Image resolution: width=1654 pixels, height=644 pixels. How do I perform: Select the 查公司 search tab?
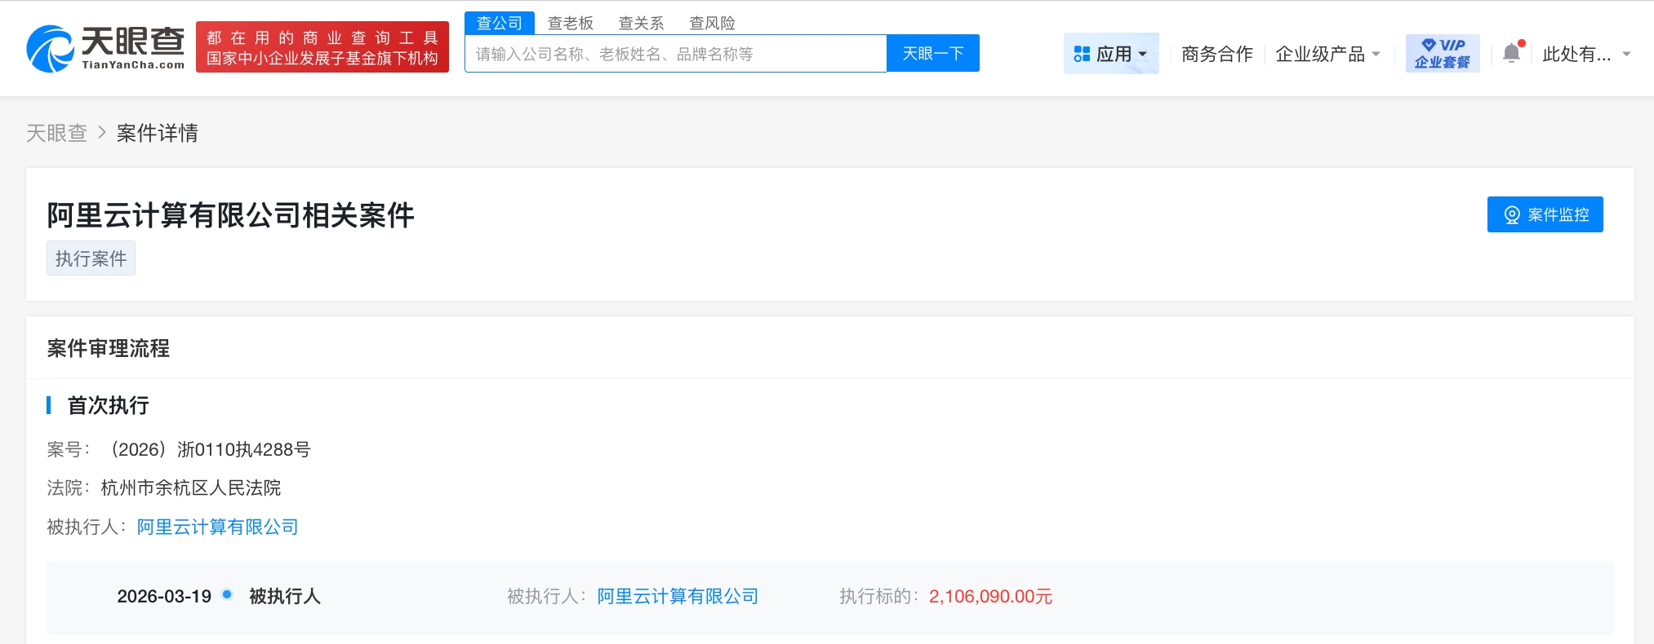click(499, 23)
